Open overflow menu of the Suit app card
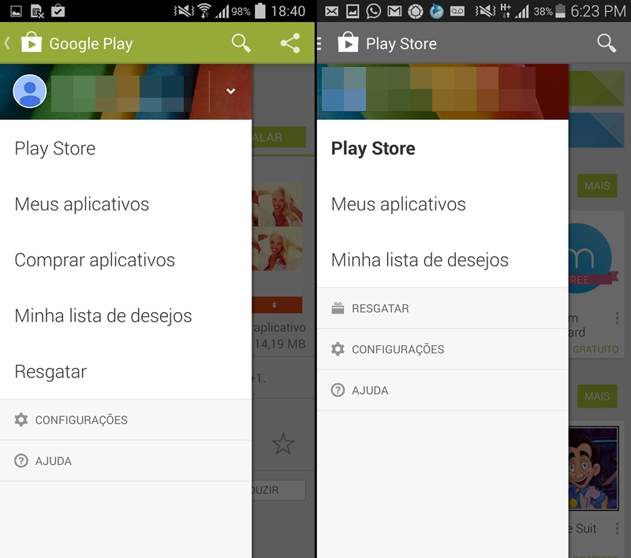This screenshot has height=558, width=631. coord(617,528)
